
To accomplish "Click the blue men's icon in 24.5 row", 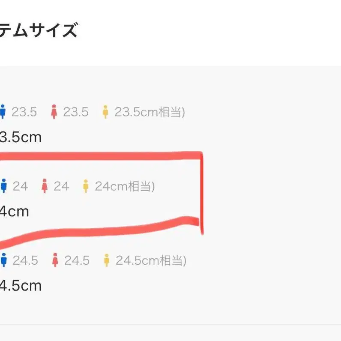I will [4, 260].
